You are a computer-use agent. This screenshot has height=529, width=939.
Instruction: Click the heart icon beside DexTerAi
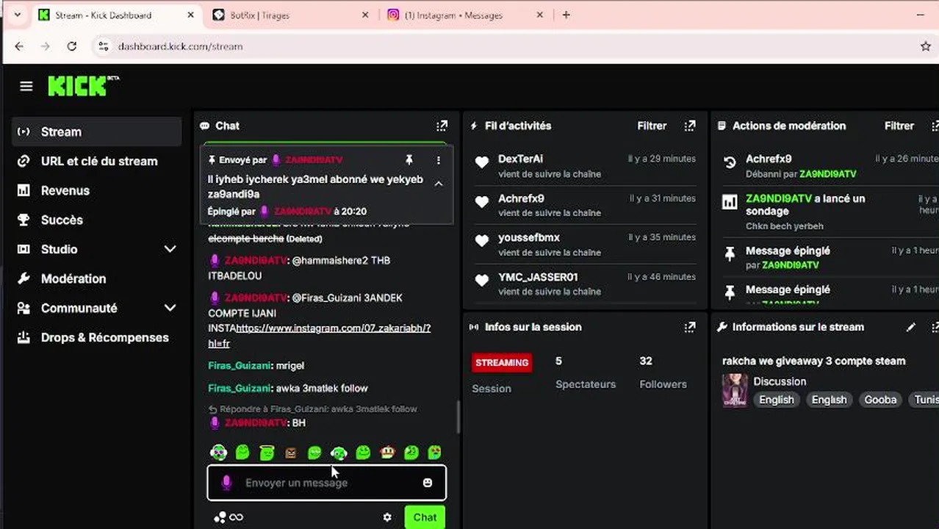click(x=482, y=162)
